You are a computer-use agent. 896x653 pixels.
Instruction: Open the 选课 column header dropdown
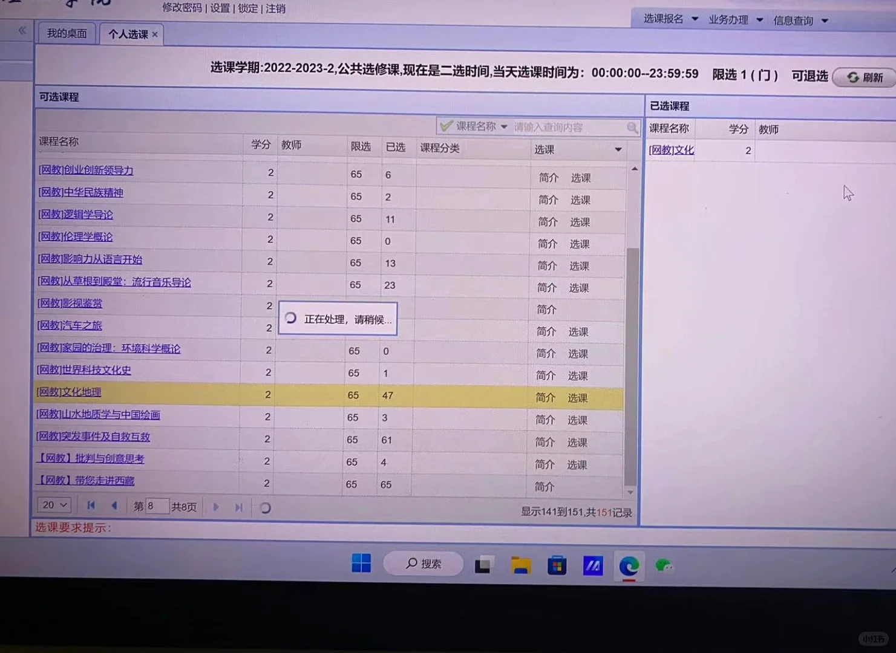618,149
